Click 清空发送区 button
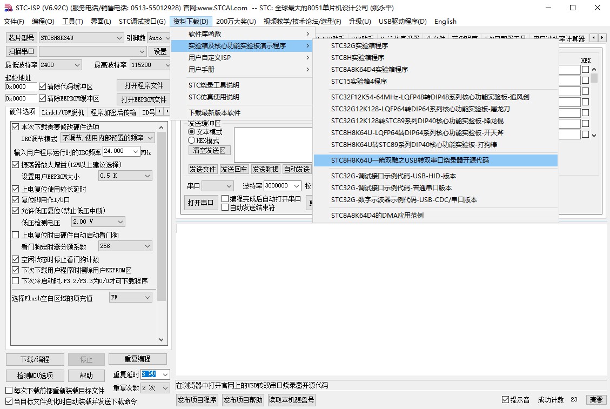The image size is (610, 409). point(209,150)
